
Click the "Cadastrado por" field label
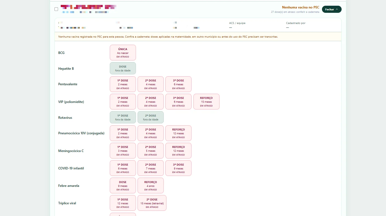(296, 23)
